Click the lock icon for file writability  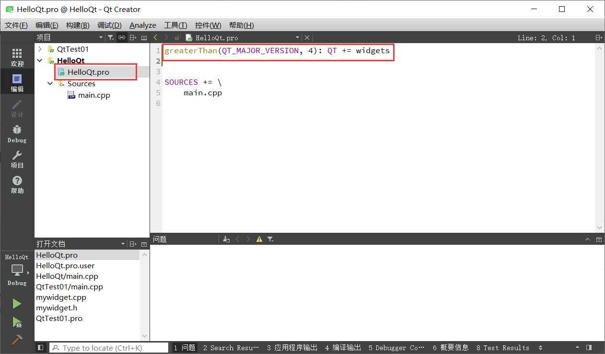point(177,37)
